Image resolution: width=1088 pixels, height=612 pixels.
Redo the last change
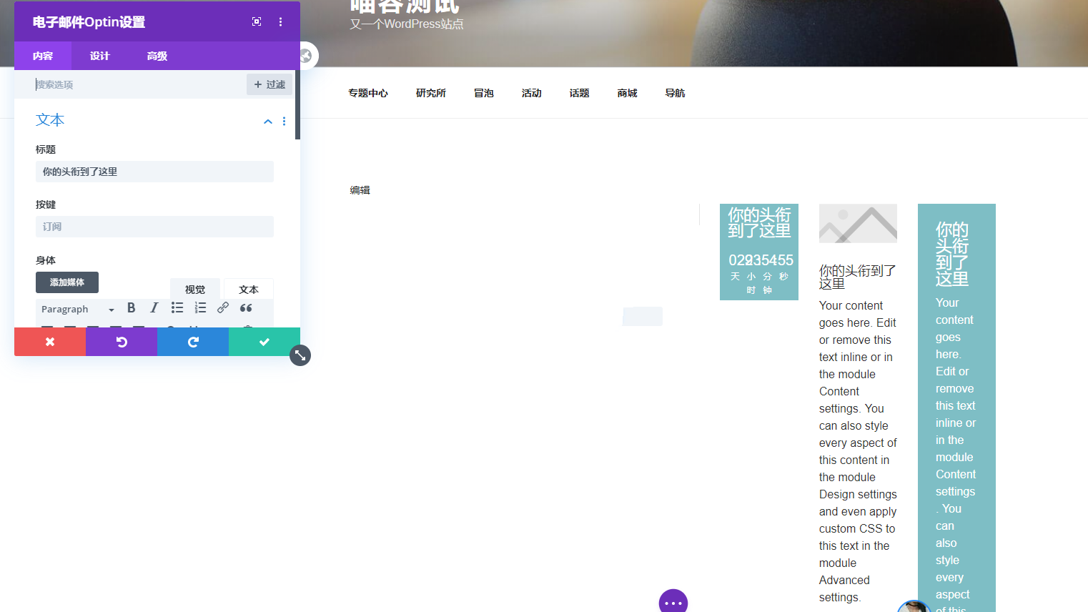pyautogui.click(x=193, y=342)
